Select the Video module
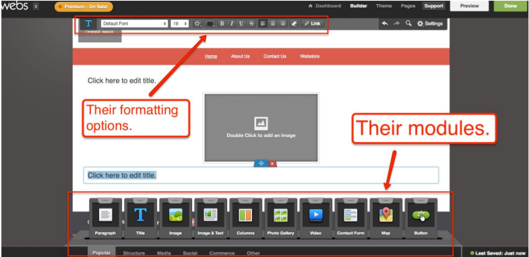 pos(316,218)
